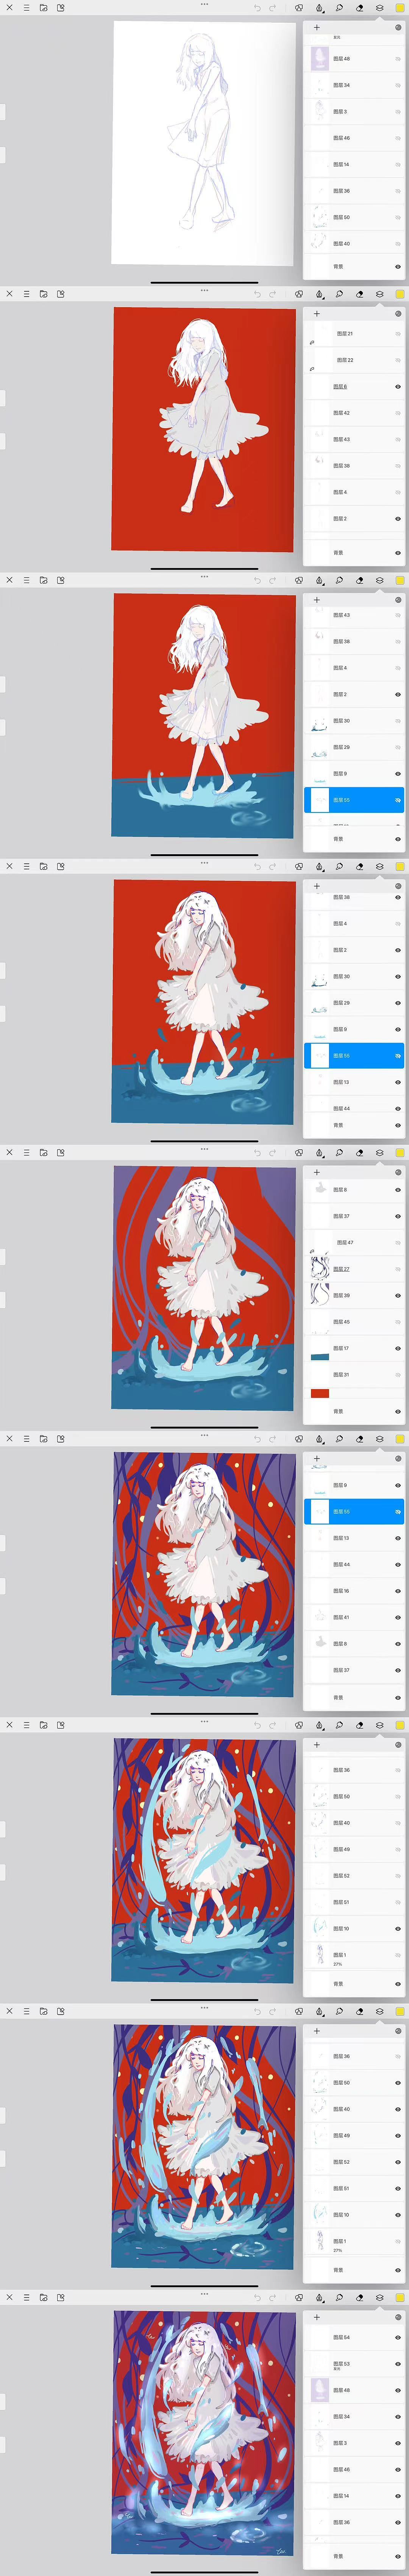
Task: Select 背景 row in fourth screenshot
Action: pos(354,1125)
